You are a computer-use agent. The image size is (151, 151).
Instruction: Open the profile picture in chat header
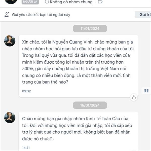pyautogui.click(x=11, y=1)
